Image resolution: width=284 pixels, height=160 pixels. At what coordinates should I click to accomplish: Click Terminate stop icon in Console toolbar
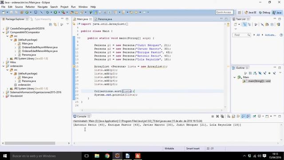point(213,116)
